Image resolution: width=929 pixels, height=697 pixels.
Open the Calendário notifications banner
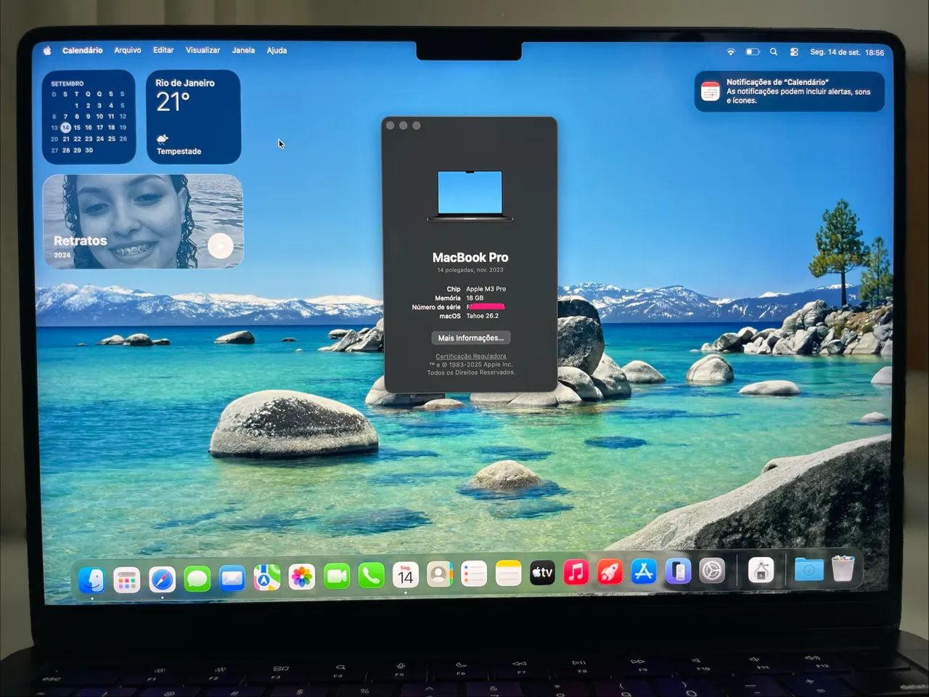tap(790, 91)
